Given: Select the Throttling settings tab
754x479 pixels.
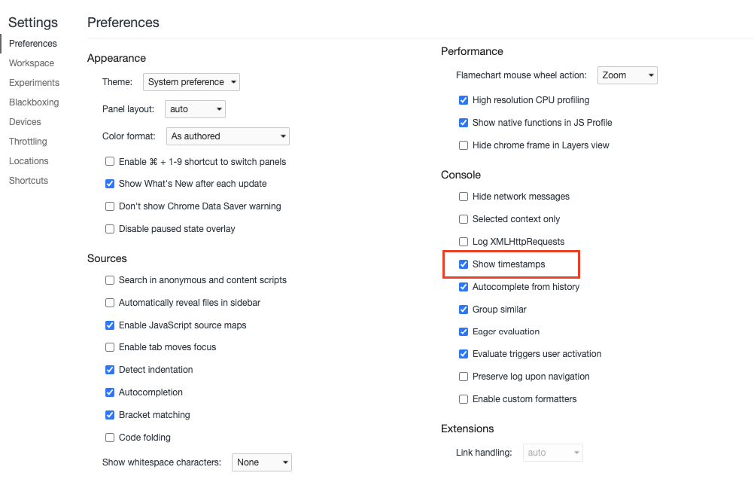Looking at the screenshot, I should coord(28,142).
